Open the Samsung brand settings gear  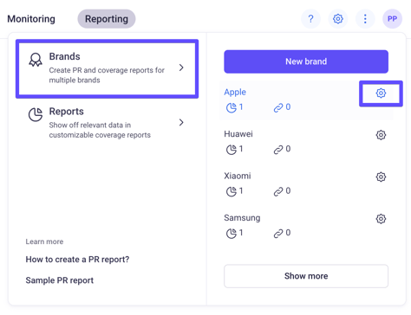[381, 219]
